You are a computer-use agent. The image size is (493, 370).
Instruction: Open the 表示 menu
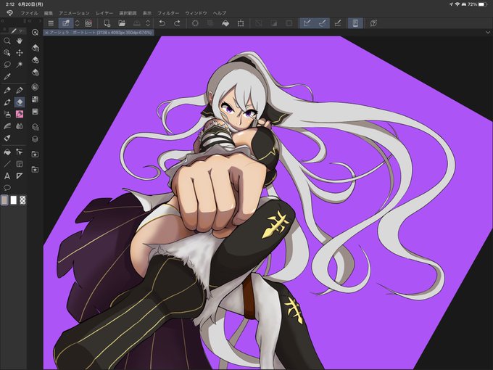pos(147,13)
